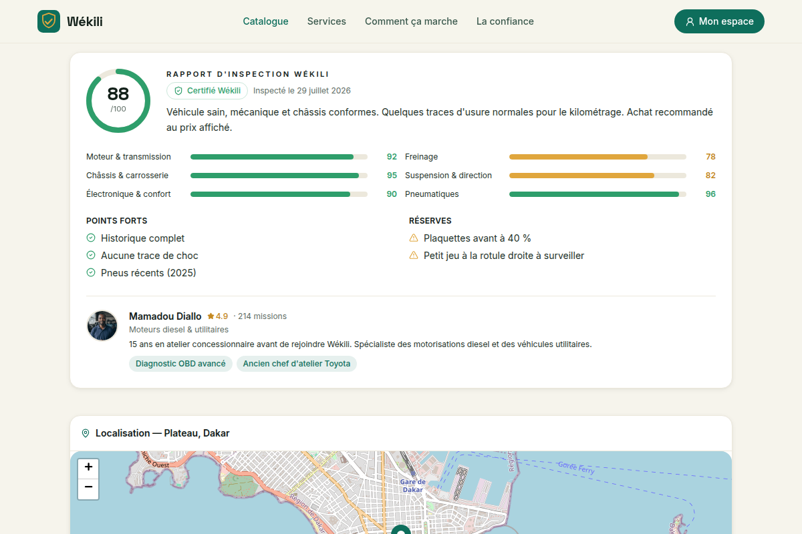The height and width of the screenshot is (534, 802).
Task: Click the location pin icon beside Localisation
Action: pyautogui.click(x=86, y=433)
